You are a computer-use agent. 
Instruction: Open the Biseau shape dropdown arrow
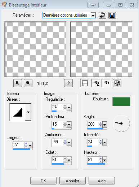[x=28, y=112]
